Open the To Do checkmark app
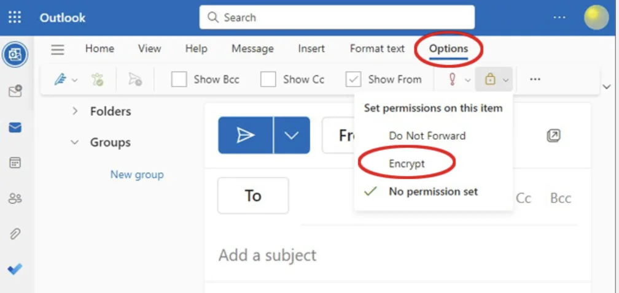Screen dimensions: 619x293 (15, 268)
